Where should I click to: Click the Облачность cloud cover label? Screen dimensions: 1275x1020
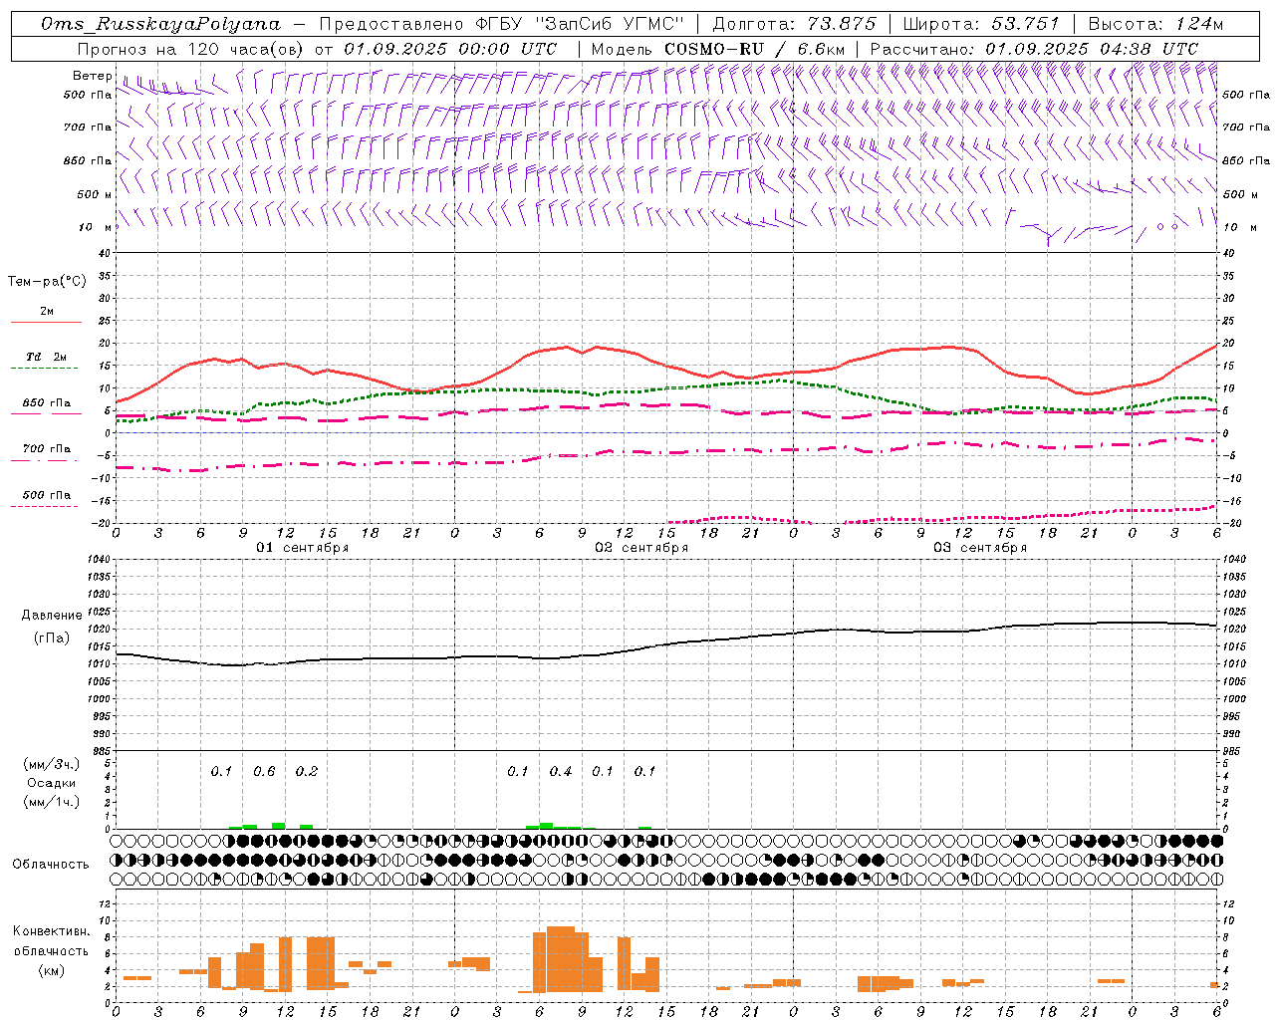tap(51, 864)
